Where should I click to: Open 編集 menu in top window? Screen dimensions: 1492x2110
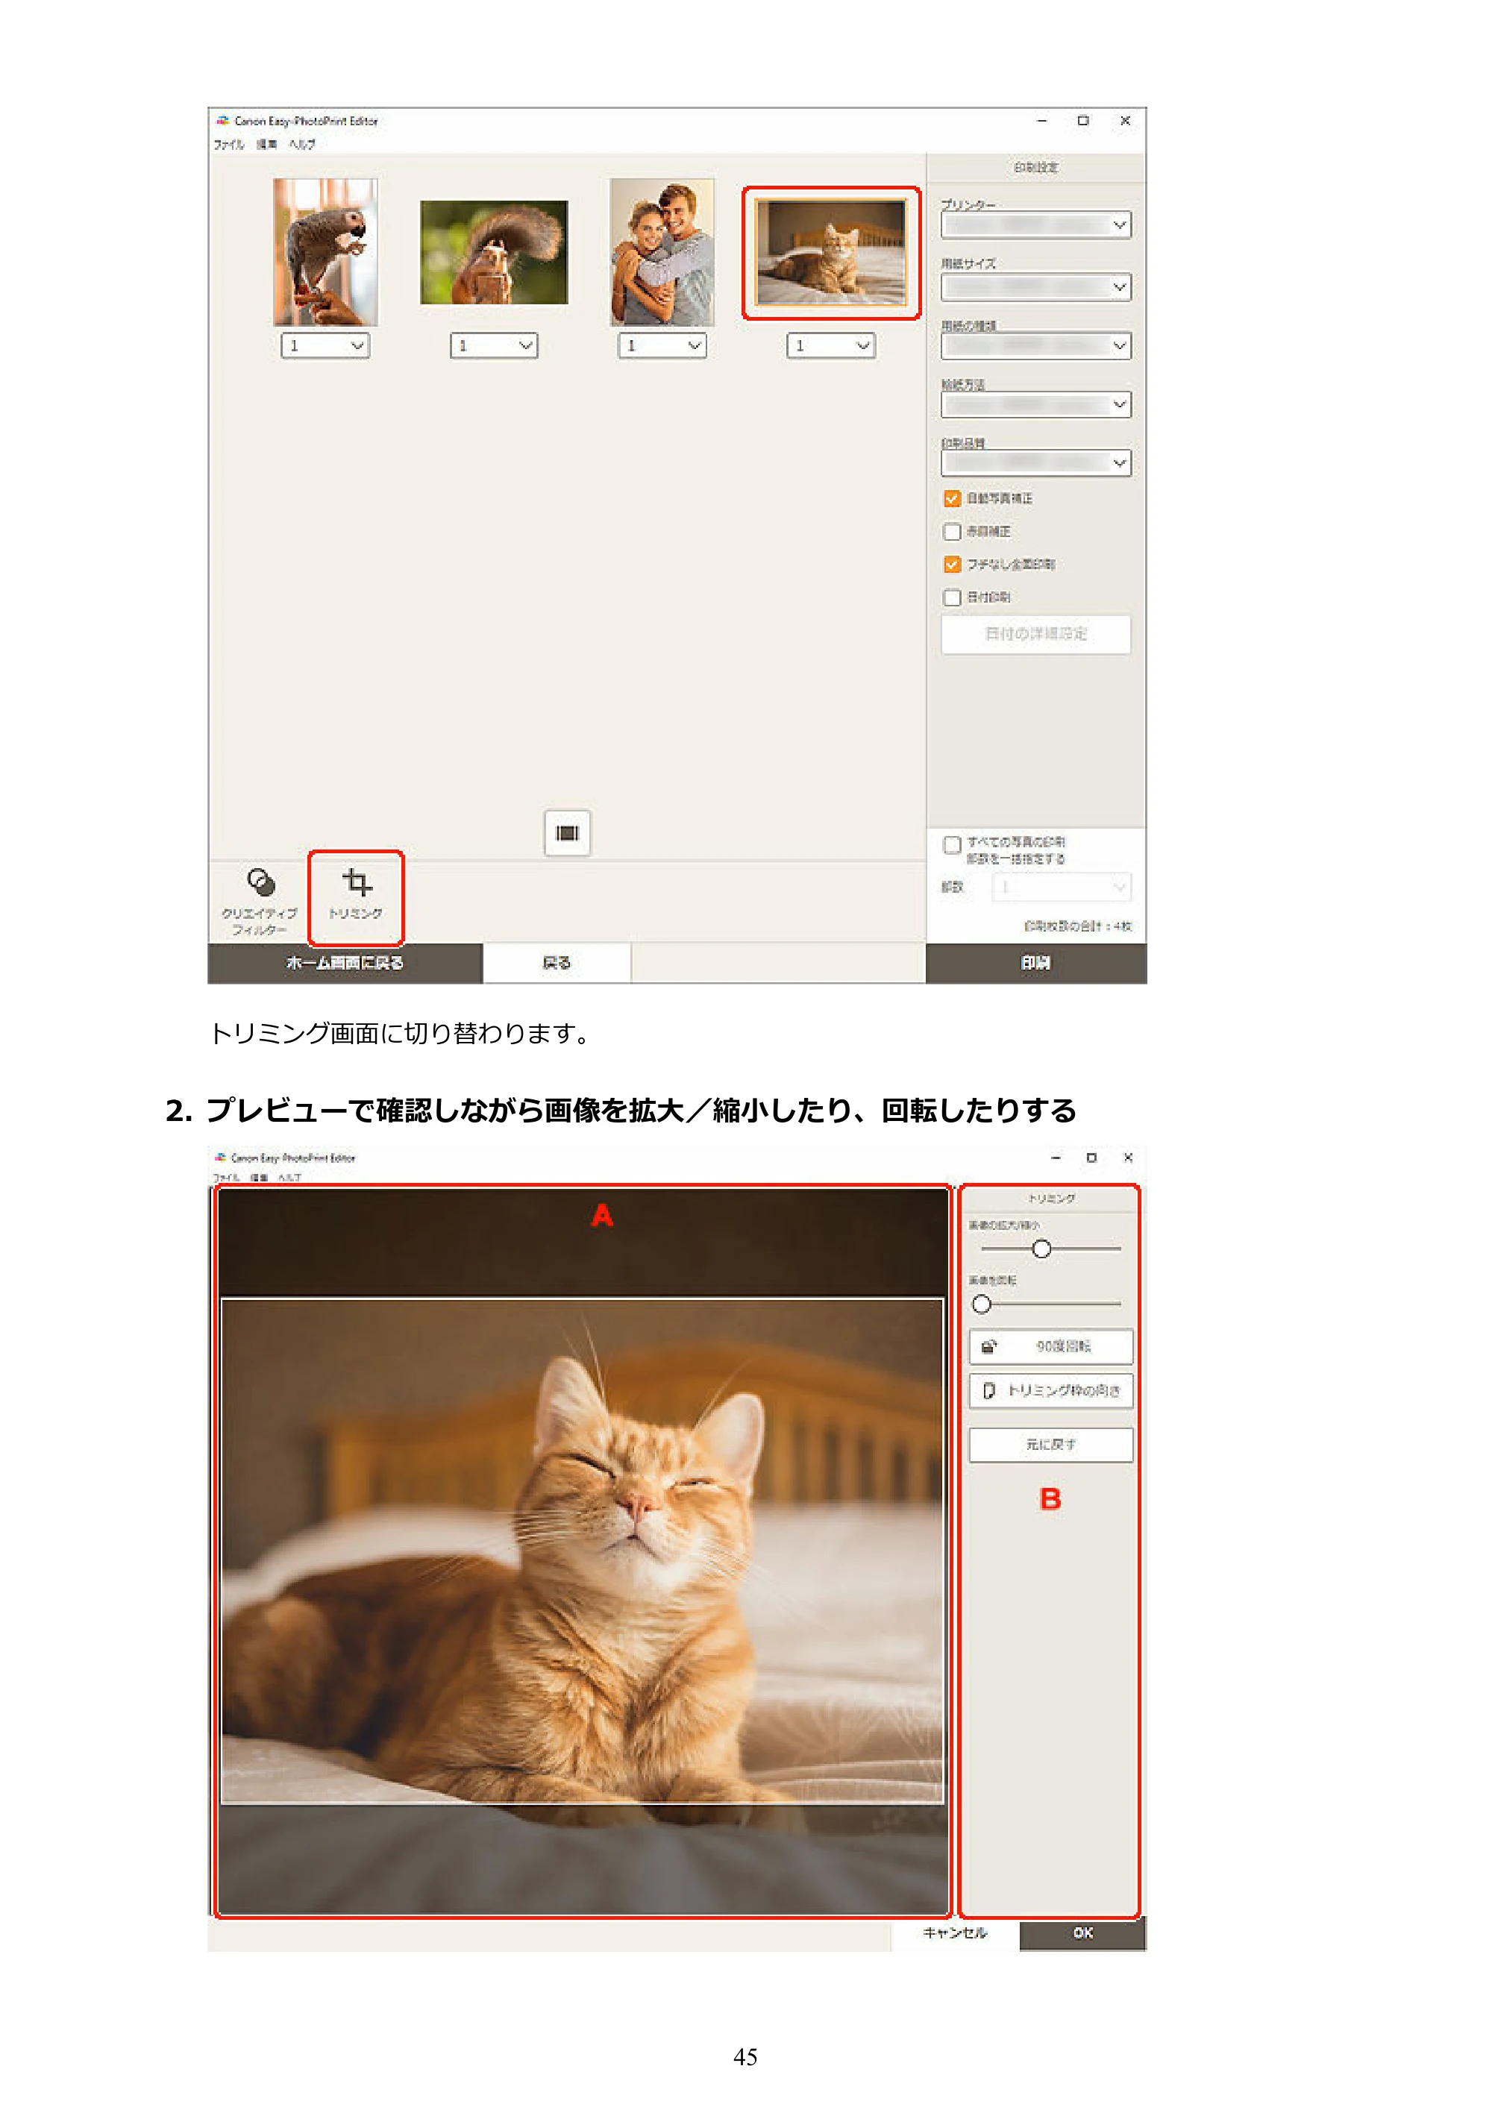point(266,144)
